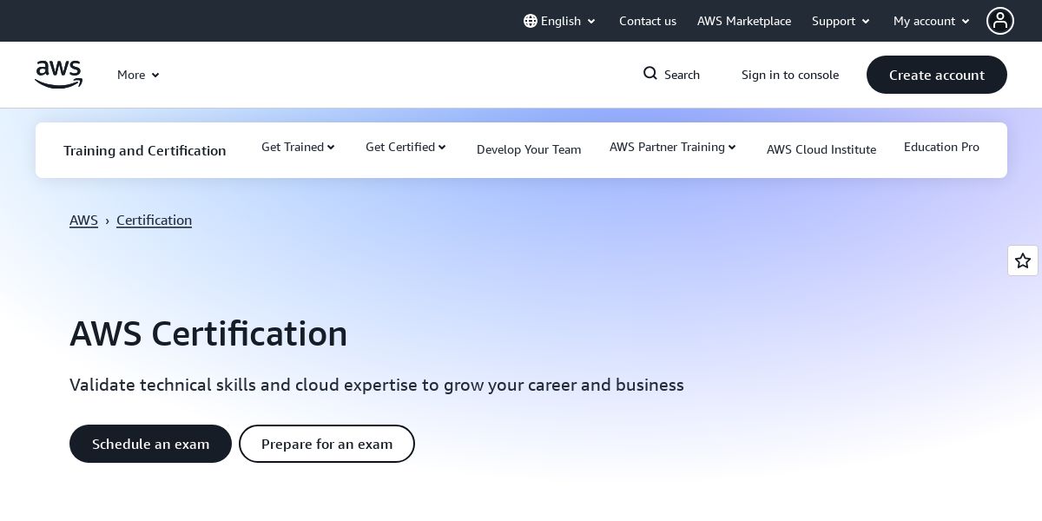
Task: Click the search magnifier icon
Action: pos(650,74)
